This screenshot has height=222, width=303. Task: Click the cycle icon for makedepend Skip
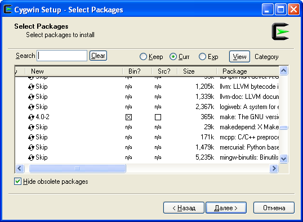31,127
